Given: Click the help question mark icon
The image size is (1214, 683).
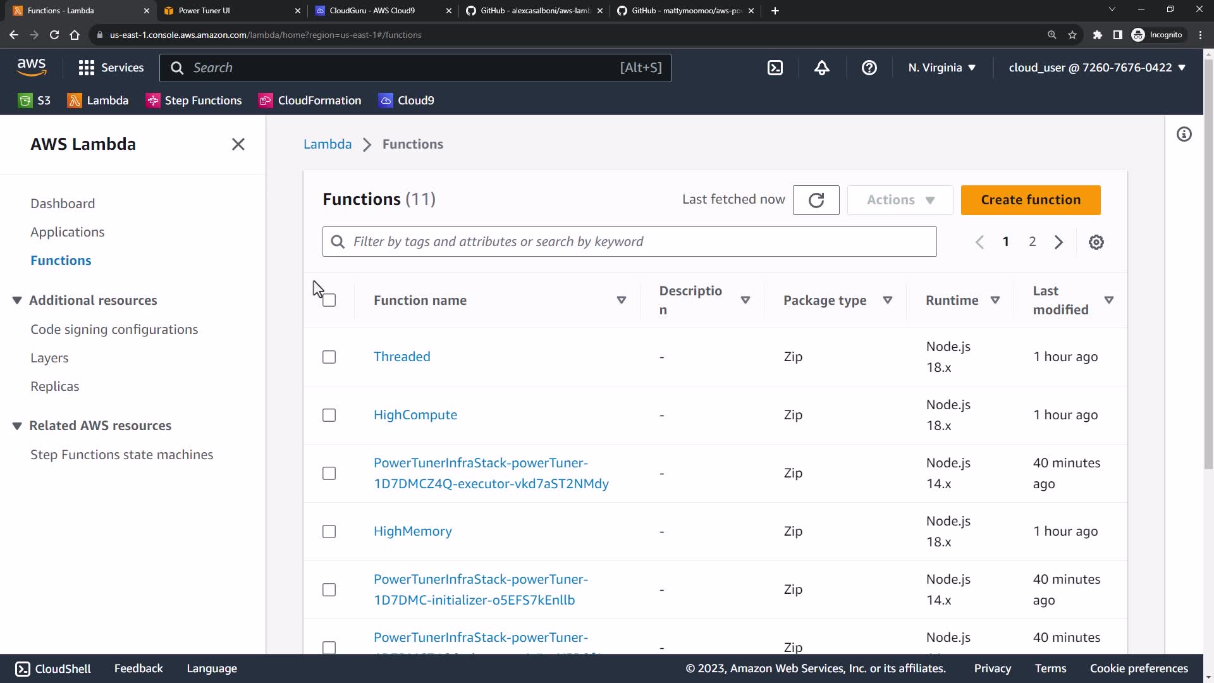Looking at the screenshot, I should (869, 68).
